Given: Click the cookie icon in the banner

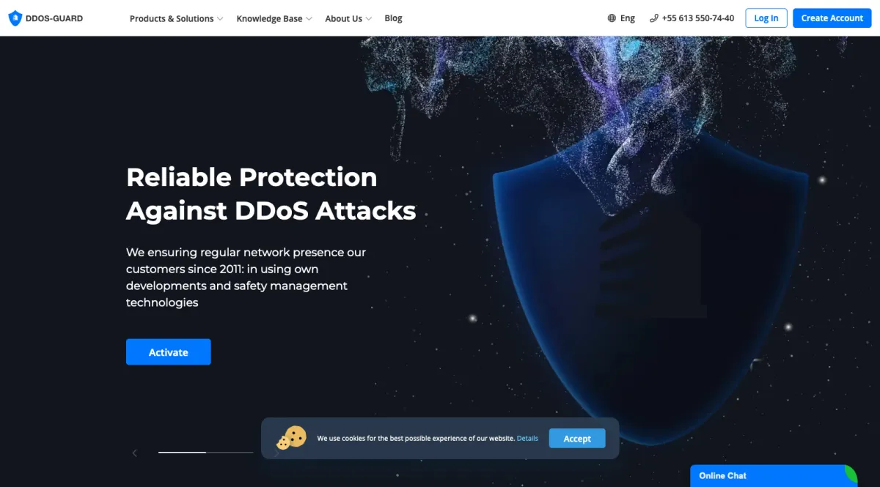Looking at the screenshot, I should pyautogui.click(x=291, y=438).
